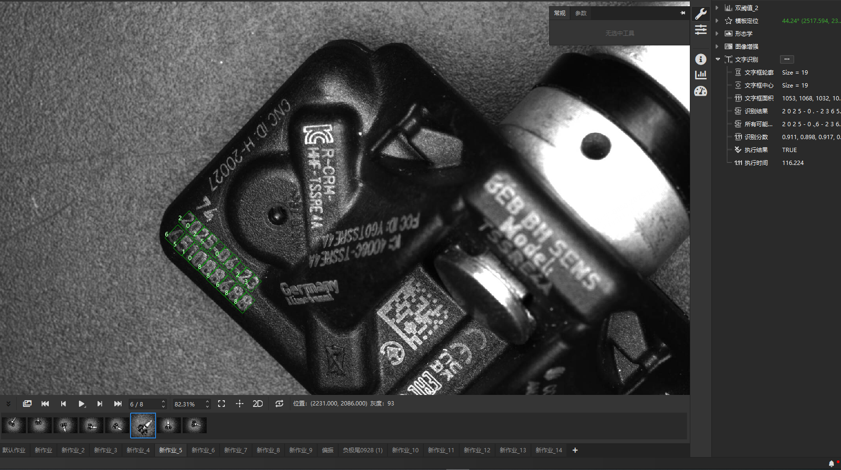Collapse the 文字识别 tree node
Screen dimensions: 841x470
click(718, 59)
